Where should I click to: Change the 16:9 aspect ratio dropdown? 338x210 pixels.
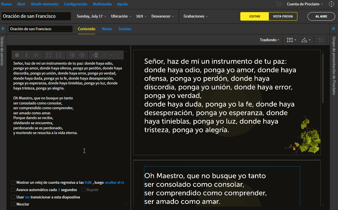pos(141,16)
